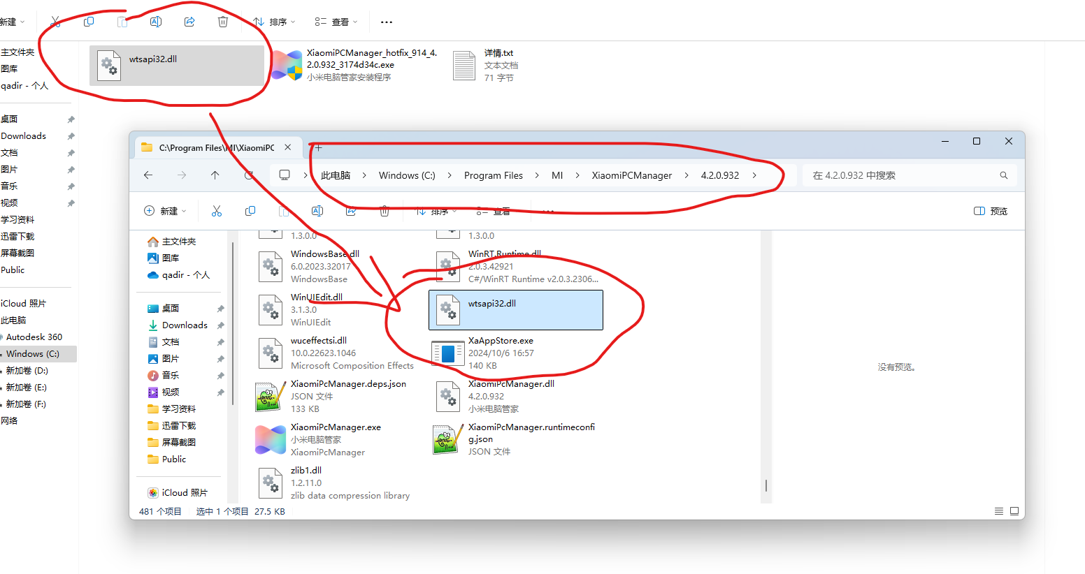Select the XiaomiPcManager.dll file
The height and width of the screenshot is (574, 1085).
click(x=516, y=396)
